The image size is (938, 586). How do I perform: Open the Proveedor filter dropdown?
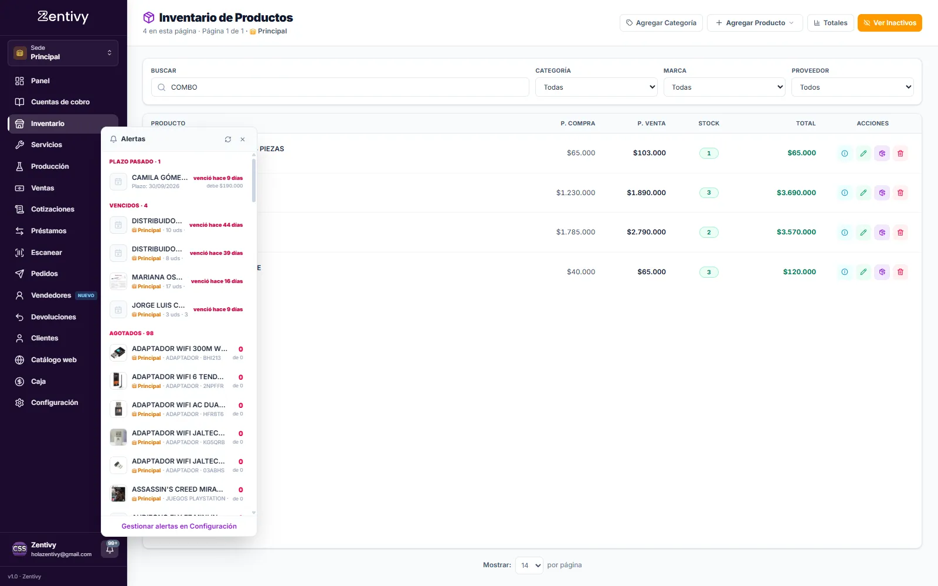point(852,87)
